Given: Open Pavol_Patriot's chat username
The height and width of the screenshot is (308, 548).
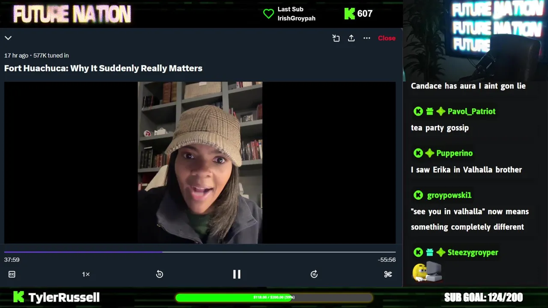Looking at the screenshot, I should pos(471,111).
